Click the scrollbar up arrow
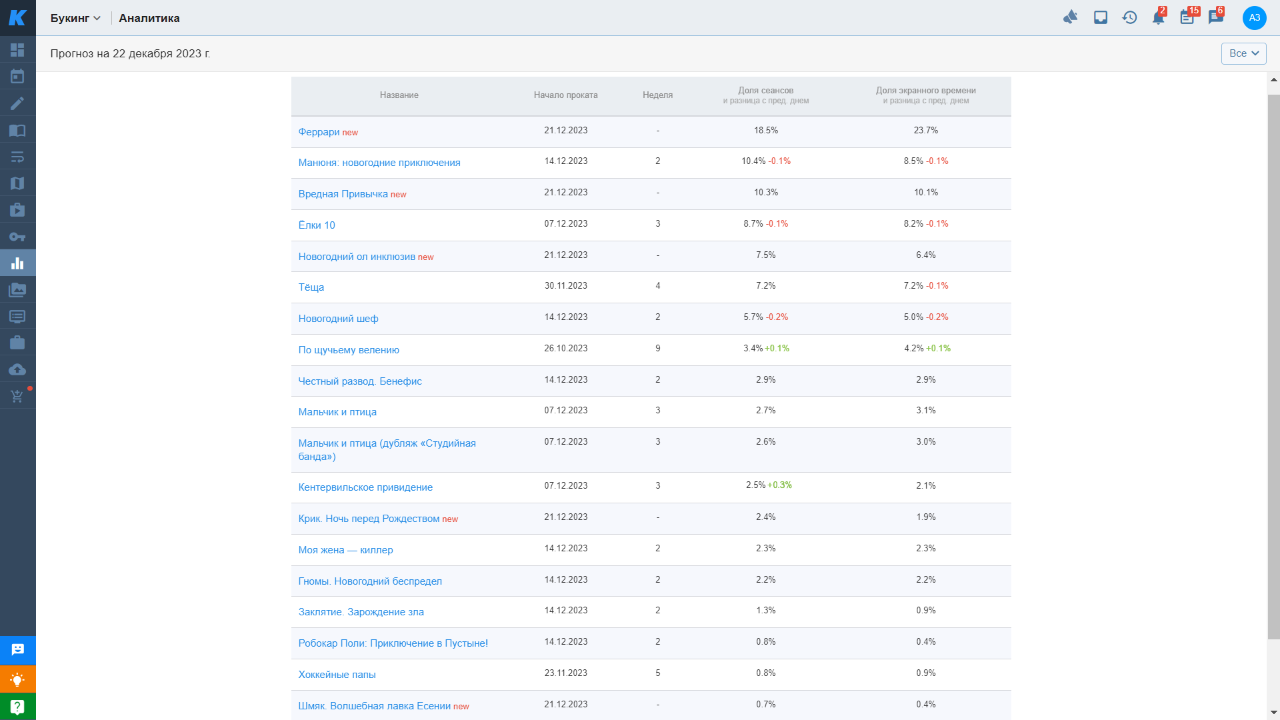This screenshot has width=1280, height=720. (x=1273, y=80)
